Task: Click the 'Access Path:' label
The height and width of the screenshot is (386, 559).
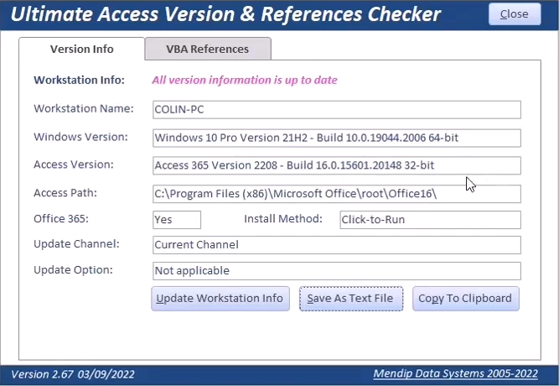Action: pos(65,193)
